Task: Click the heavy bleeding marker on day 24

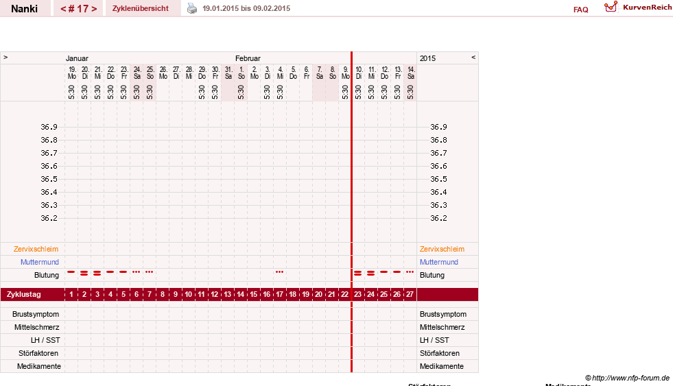Action: click(x=371, y=273)
